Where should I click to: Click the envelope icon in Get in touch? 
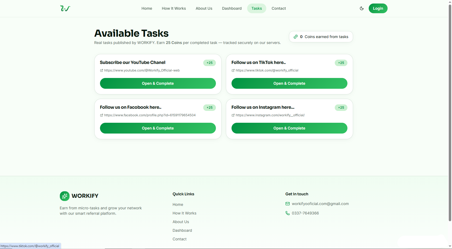[288, 204]
